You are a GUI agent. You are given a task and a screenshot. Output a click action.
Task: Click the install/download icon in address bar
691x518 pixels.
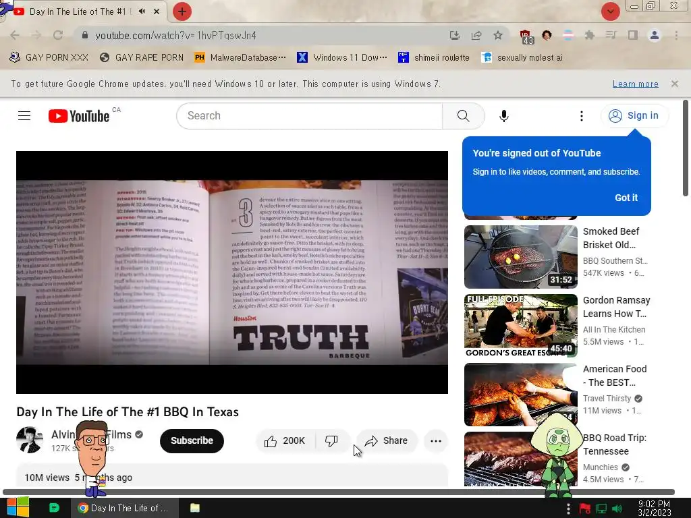pyautogui.click(x=455, y=35)
